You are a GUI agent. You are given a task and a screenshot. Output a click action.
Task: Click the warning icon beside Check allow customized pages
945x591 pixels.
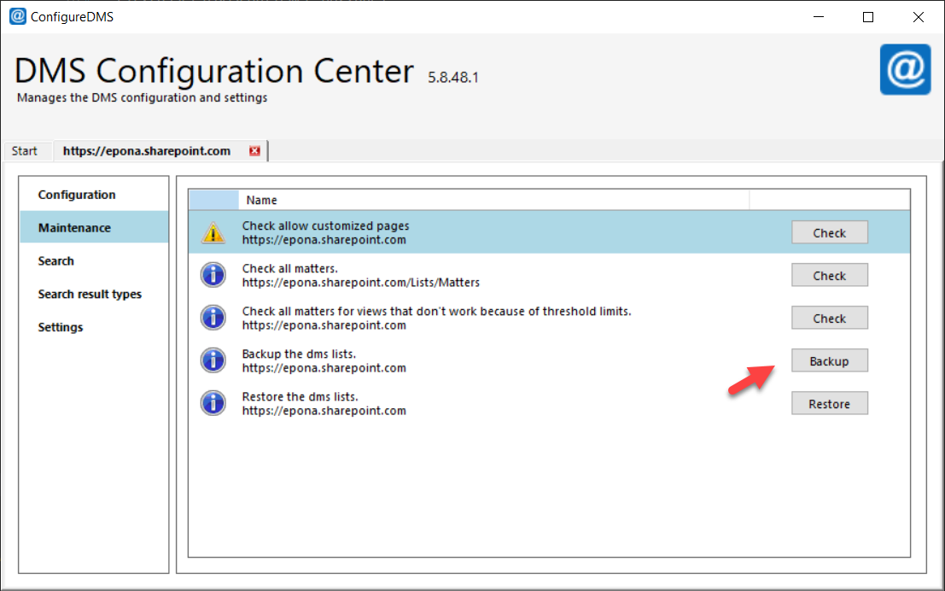click(x=213, y=233)
